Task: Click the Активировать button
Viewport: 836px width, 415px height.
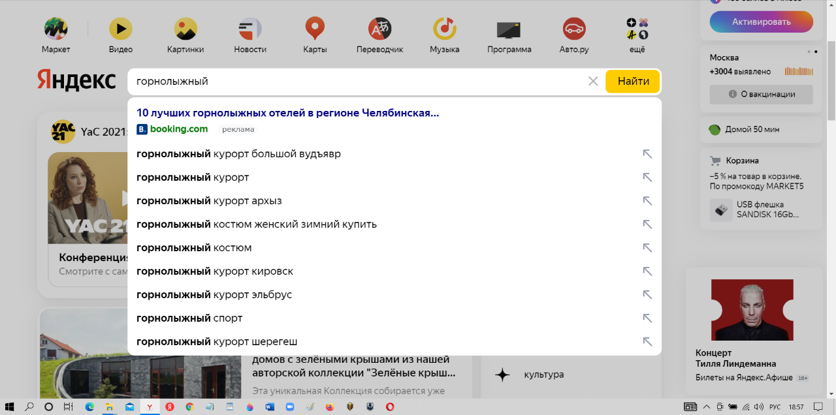Action: pyautogui.click(x=761, y=22)
